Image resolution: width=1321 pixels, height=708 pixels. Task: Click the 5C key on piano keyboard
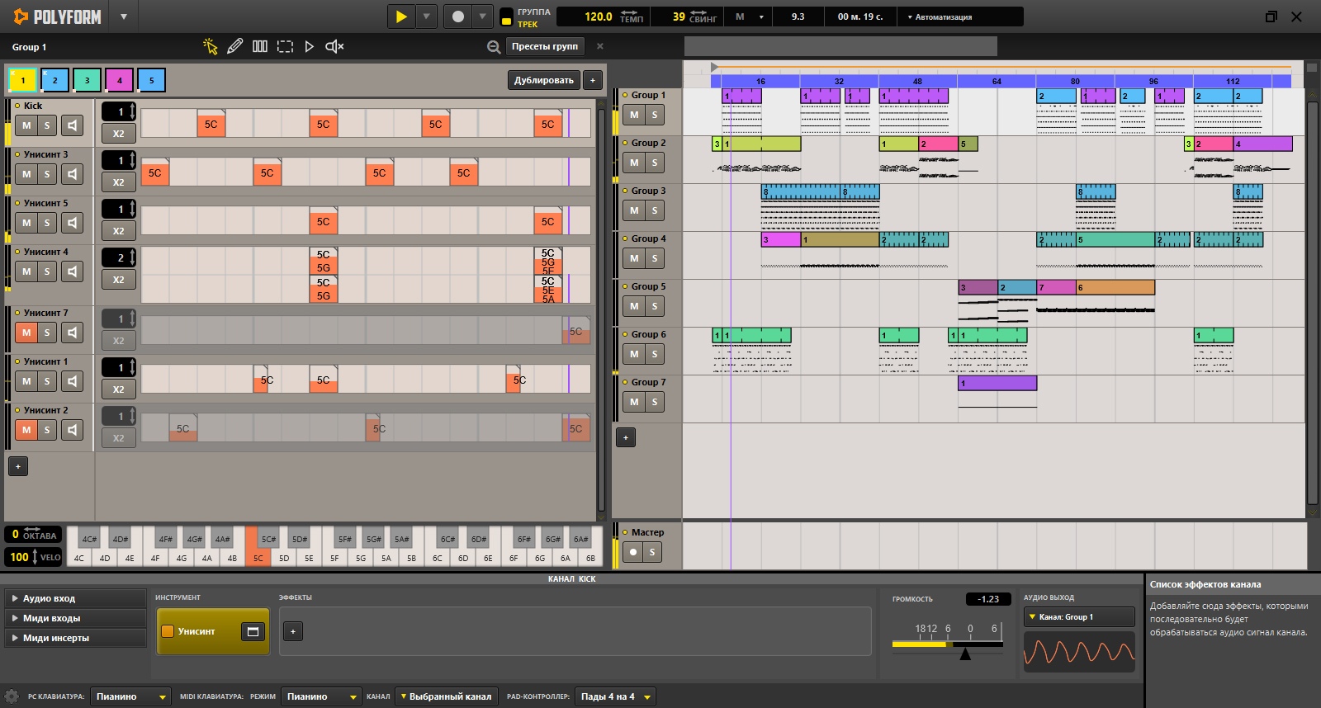tap(258, 558)
